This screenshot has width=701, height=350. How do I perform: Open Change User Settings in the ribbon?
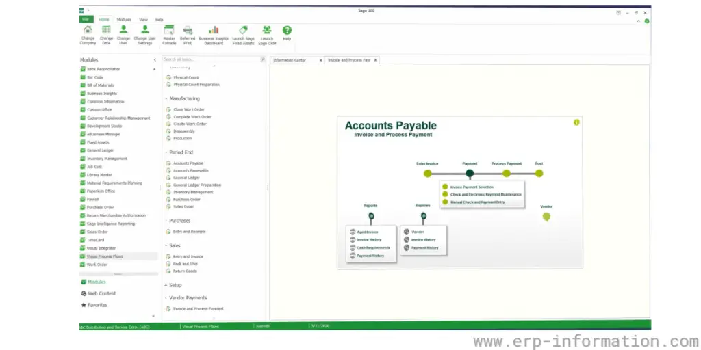[145, 36]
